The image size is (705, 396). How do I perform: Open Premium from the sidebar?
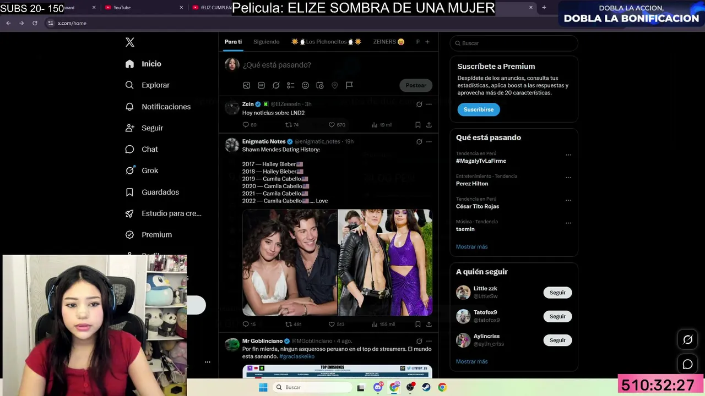pyautogui.click(x=148, y=235)
